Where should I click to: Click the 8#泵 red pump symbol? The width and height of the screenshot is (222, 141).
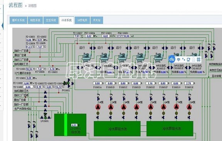click(189, 107)
